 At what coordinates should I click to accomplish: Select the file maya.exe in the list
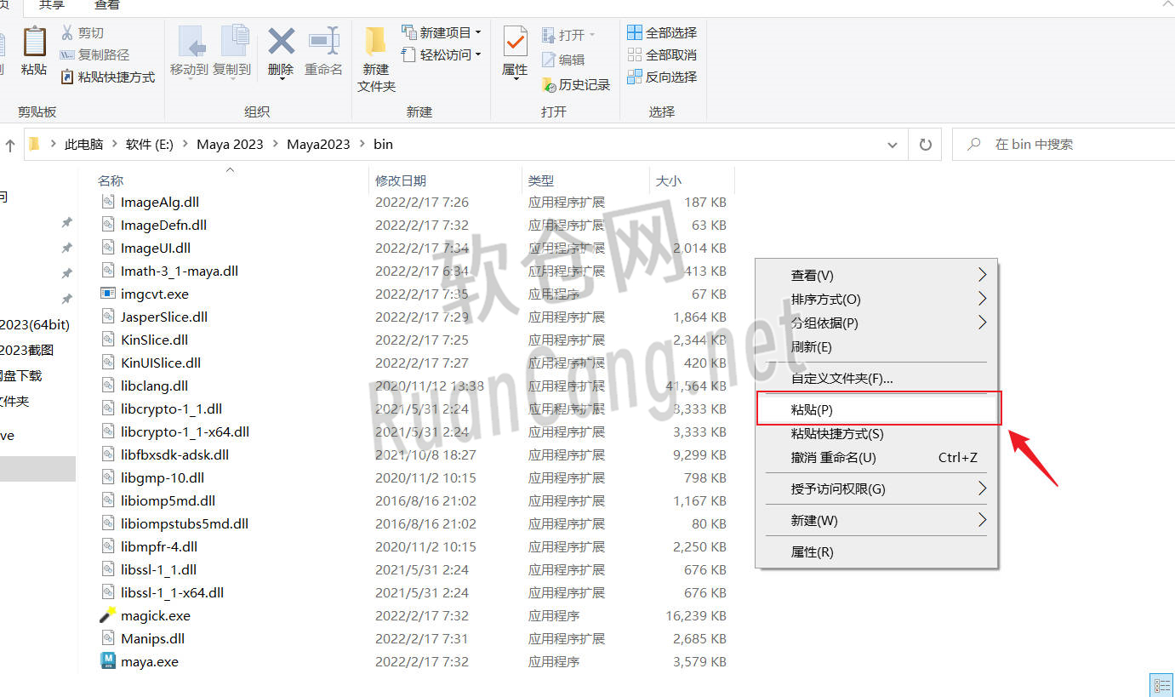(150, 661)
